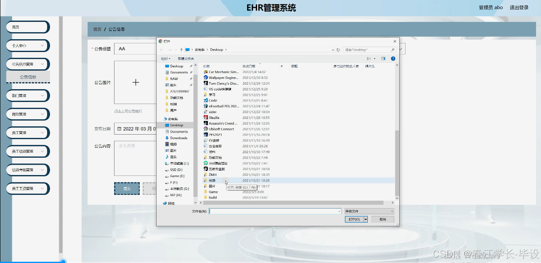
Task: Click inside the 文件名 input field
Action: pos(274,211)
